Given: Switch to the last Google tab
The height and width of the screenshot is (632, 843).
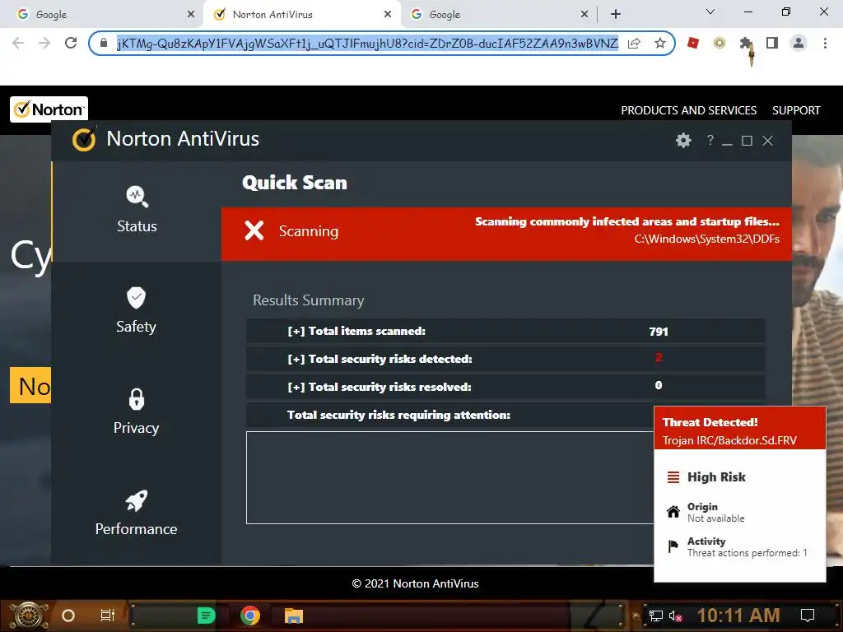Looking at the screenshot, I should (x=499, y=14).
